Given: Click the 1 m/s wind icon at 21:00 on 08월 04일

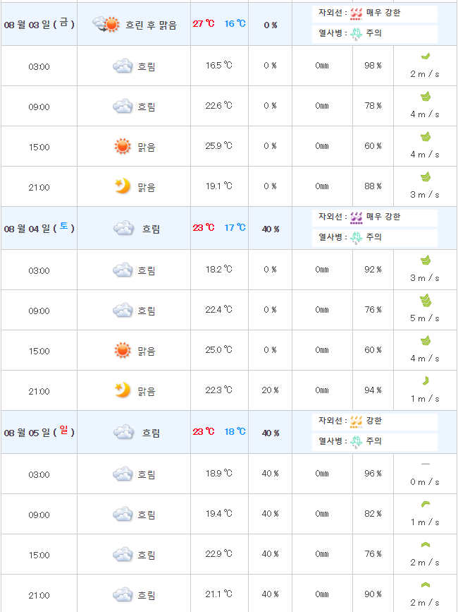Looking at the screenshot, I should coord(425,381).
